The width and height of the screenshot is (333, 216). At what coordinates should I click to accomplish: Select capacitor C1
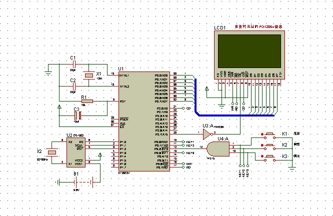(74, 64)
